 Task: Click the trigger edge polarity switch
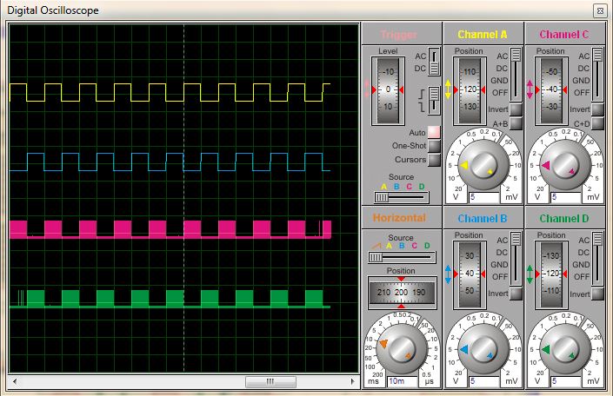[x=434, y=101]
